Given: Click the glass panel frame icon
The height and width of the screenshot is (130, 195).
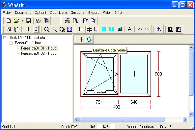Looking at the screenshot, I should point(119,29).
